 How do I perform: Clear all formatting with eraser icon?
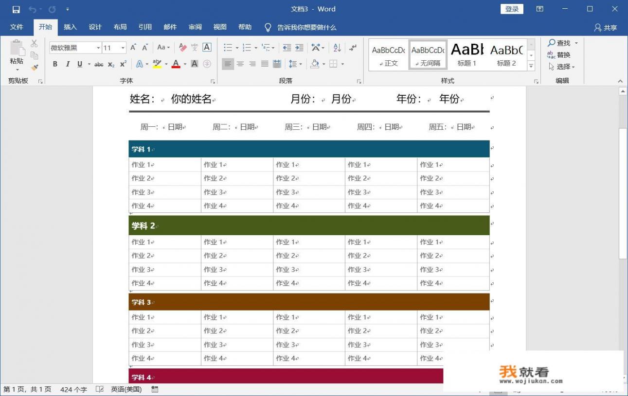point(183,47)
